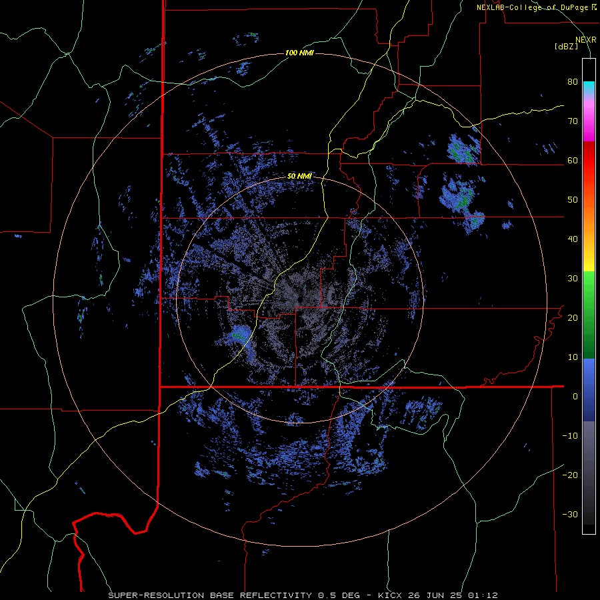Click the KICX station identifier in the caption
The width and height of the screenshot is (600, 600).
391,595
